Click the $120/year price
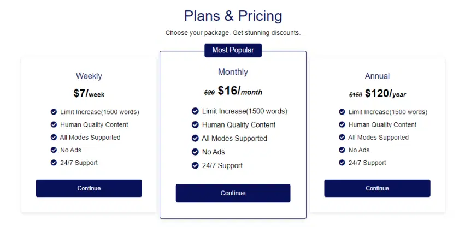The image size is (459, 227). coord(385,94)
